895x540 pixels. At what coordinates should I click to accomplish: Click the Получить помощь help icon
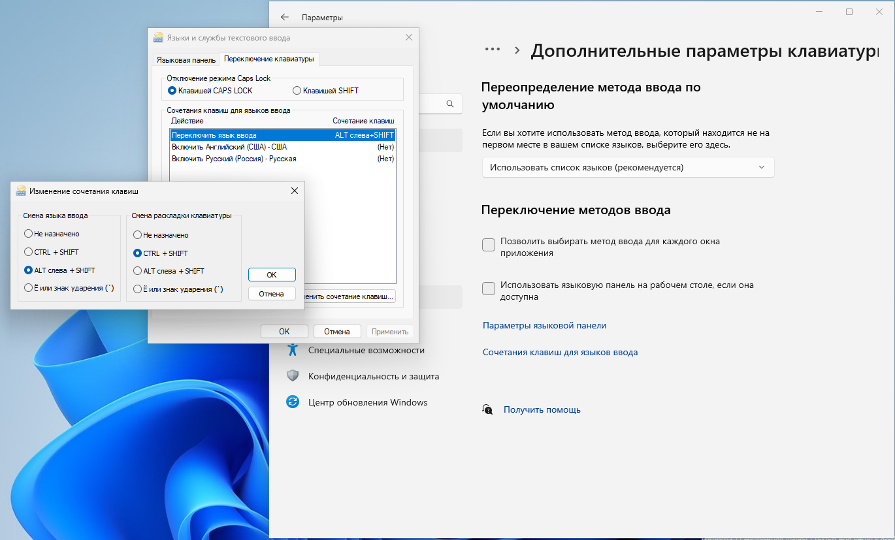point(487,409)
